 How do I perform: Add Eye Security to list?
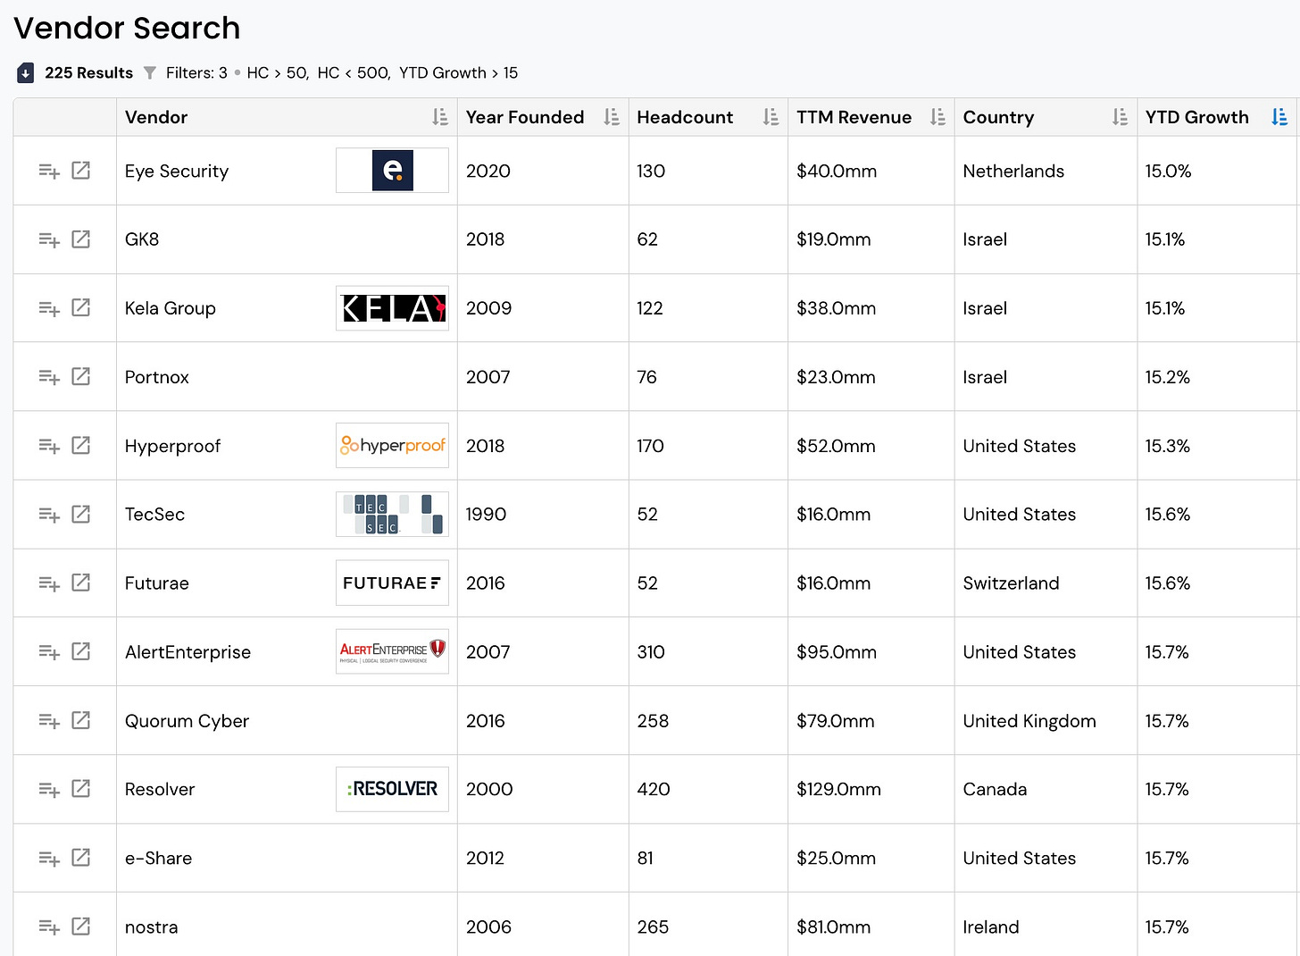click(x=49, y=171)
